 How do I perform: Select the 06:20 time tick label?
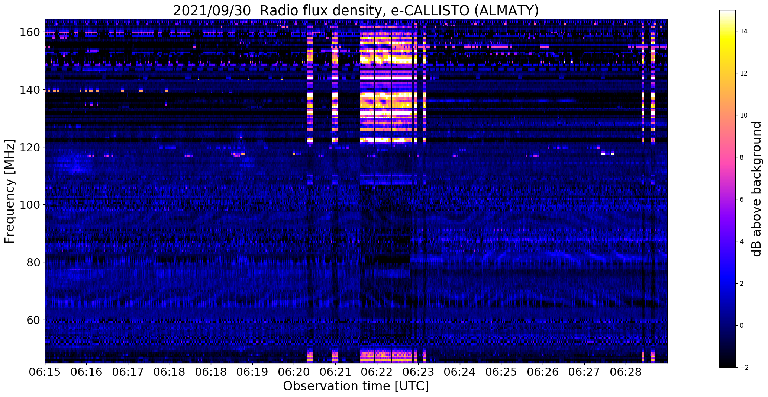tap(294, 373)
